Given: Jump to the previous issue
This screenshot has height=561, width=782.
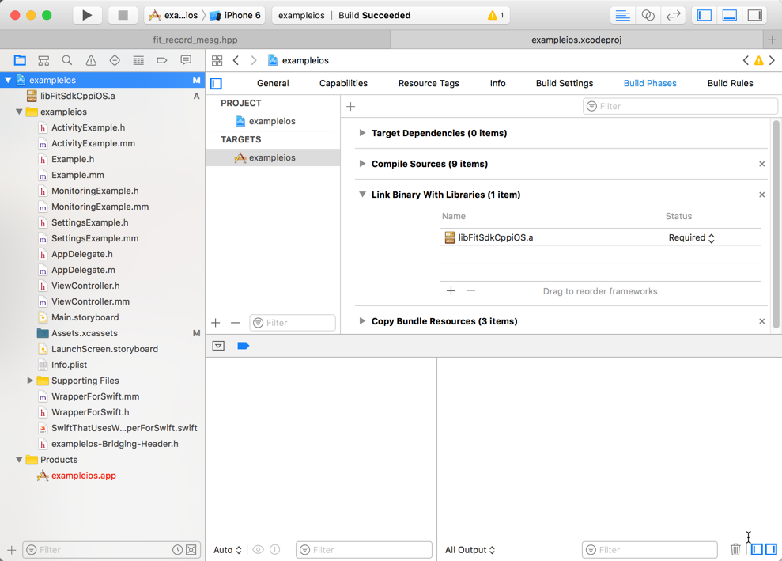Looking at the screenshot, I should 746,60.
